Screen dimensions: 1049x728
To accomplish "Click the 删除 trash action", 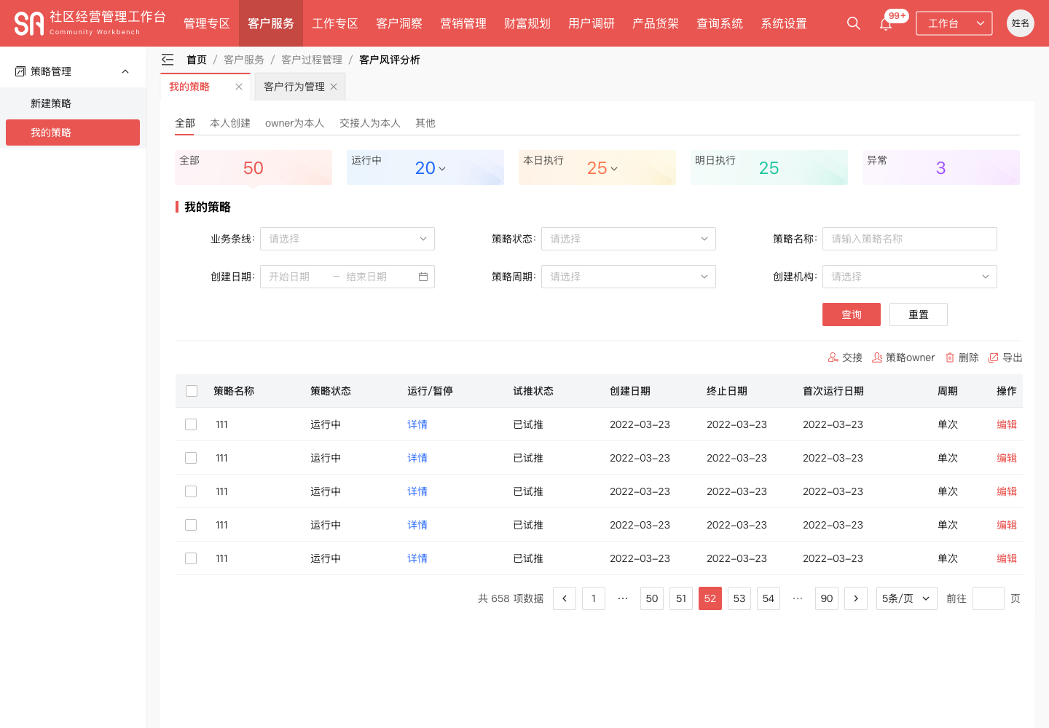I will click(962, 357).
